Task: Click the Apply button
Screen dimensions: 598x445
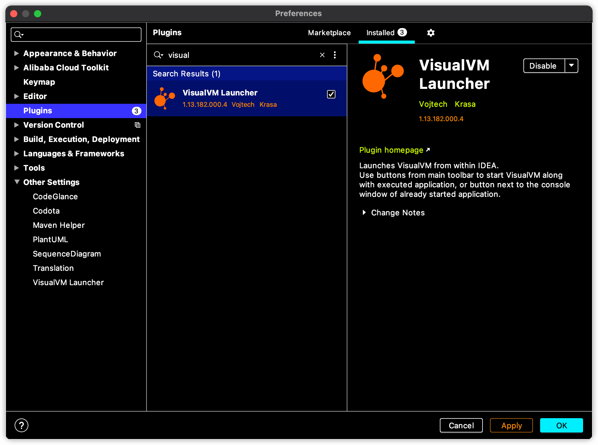Action: click(511, 425)
